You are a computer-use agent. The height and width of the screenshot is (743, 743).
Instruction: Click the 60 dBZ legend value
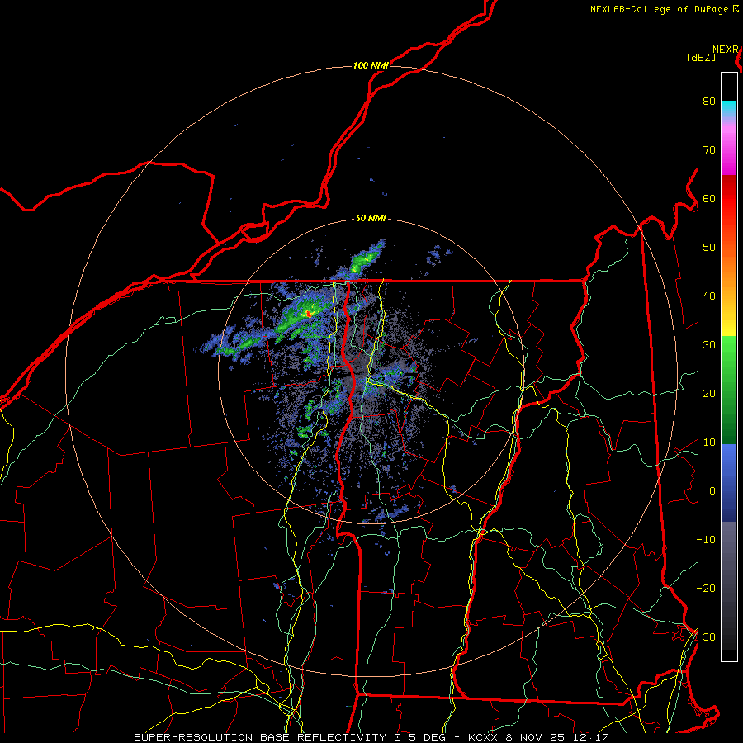tap(709, 198)
